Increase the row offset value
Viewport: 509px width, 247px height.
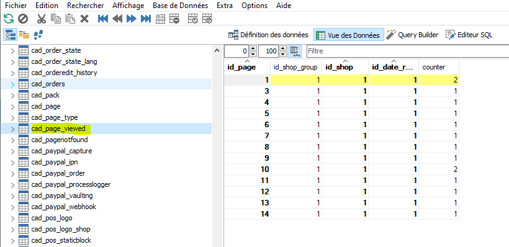coord(253,48)
